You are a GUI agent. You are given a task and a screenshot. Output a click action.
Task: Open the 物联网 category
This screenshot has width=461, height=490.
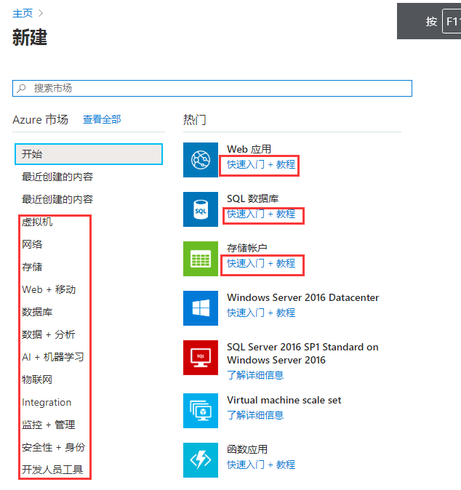(x=37, y=379)
